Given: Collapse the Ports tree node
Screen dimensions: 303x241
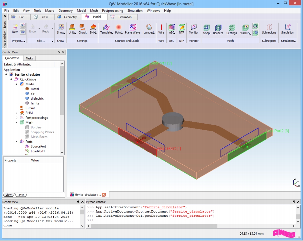Looking at the screenshot, I should pos(17,142).
